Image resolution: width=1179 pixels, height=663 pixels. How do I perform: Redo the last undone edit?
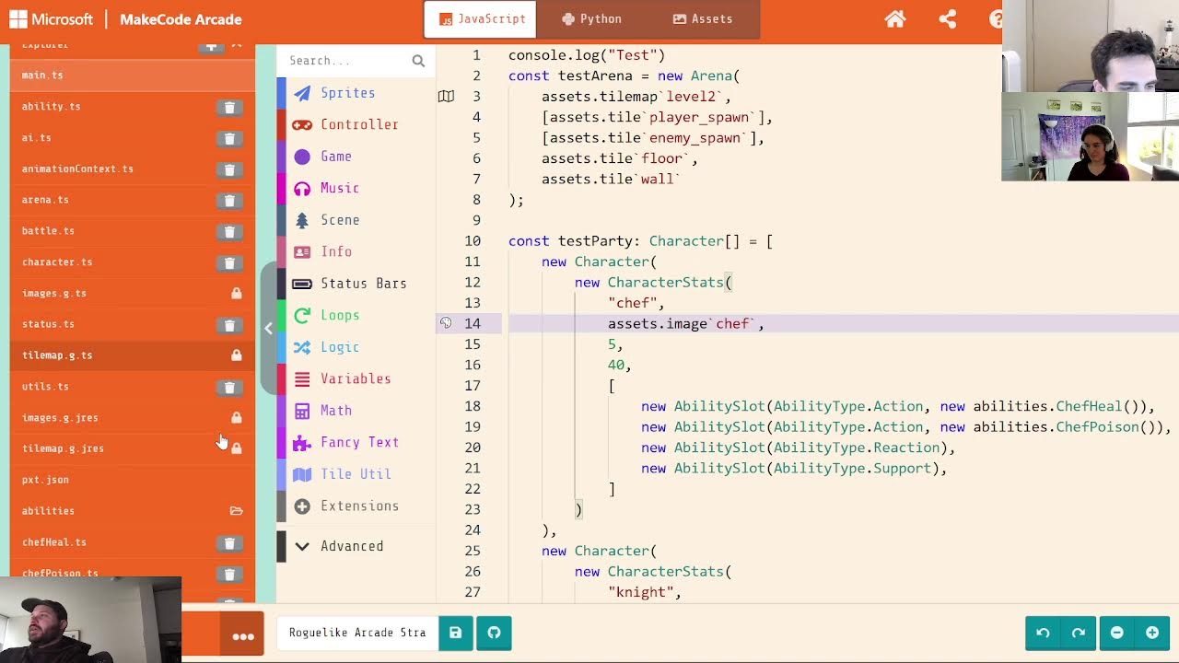(1079, 633)
